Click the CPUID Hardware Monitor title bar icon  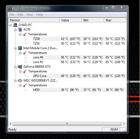[10, 8]
